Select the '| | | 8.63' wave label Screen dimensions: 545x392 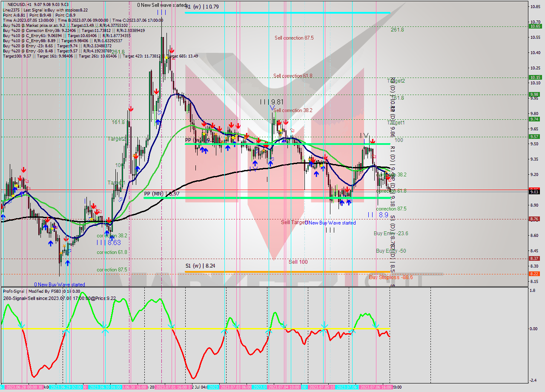pyautogui.click(x=109, y=242)
